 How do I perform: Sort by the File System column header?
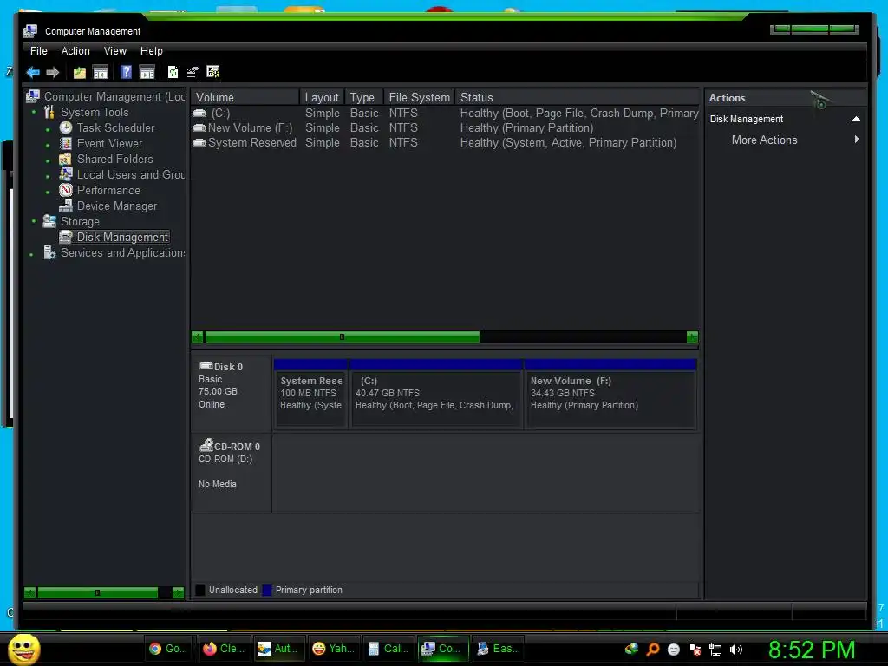[419, 97]
